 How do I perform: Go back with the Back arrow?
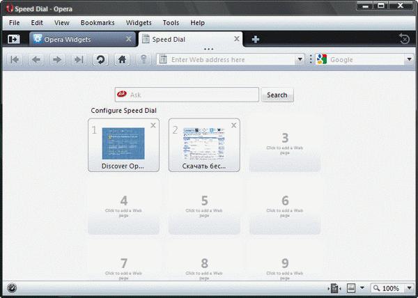[x=36, y=60]
